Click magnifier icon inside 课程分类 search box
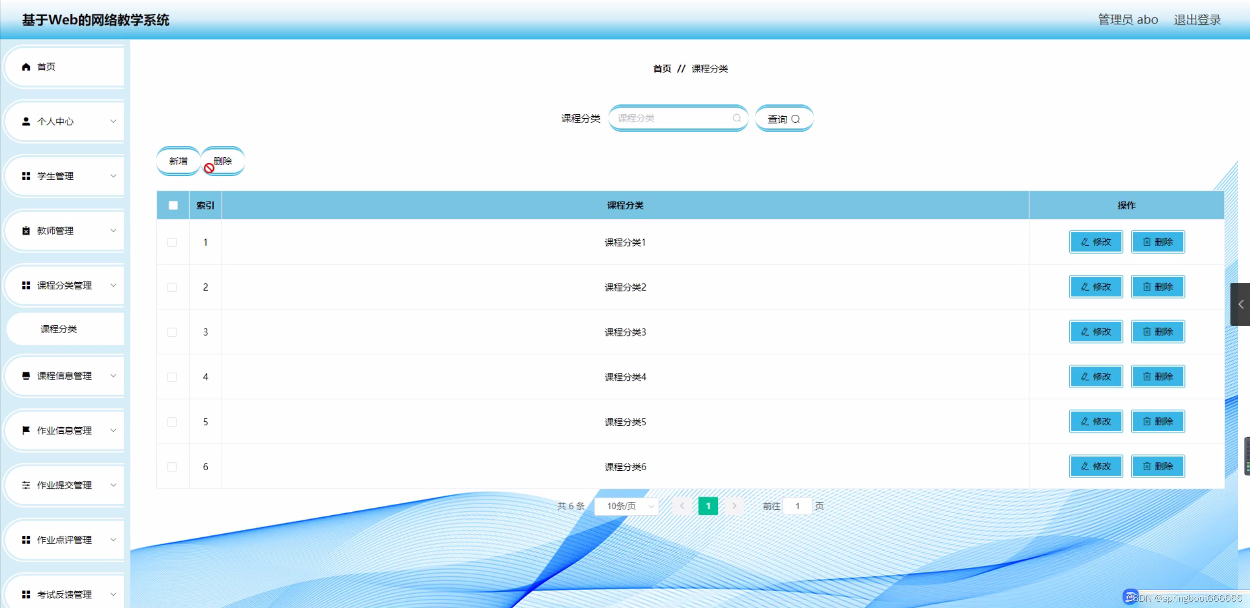1250x608 pixels. click(736, 118)
